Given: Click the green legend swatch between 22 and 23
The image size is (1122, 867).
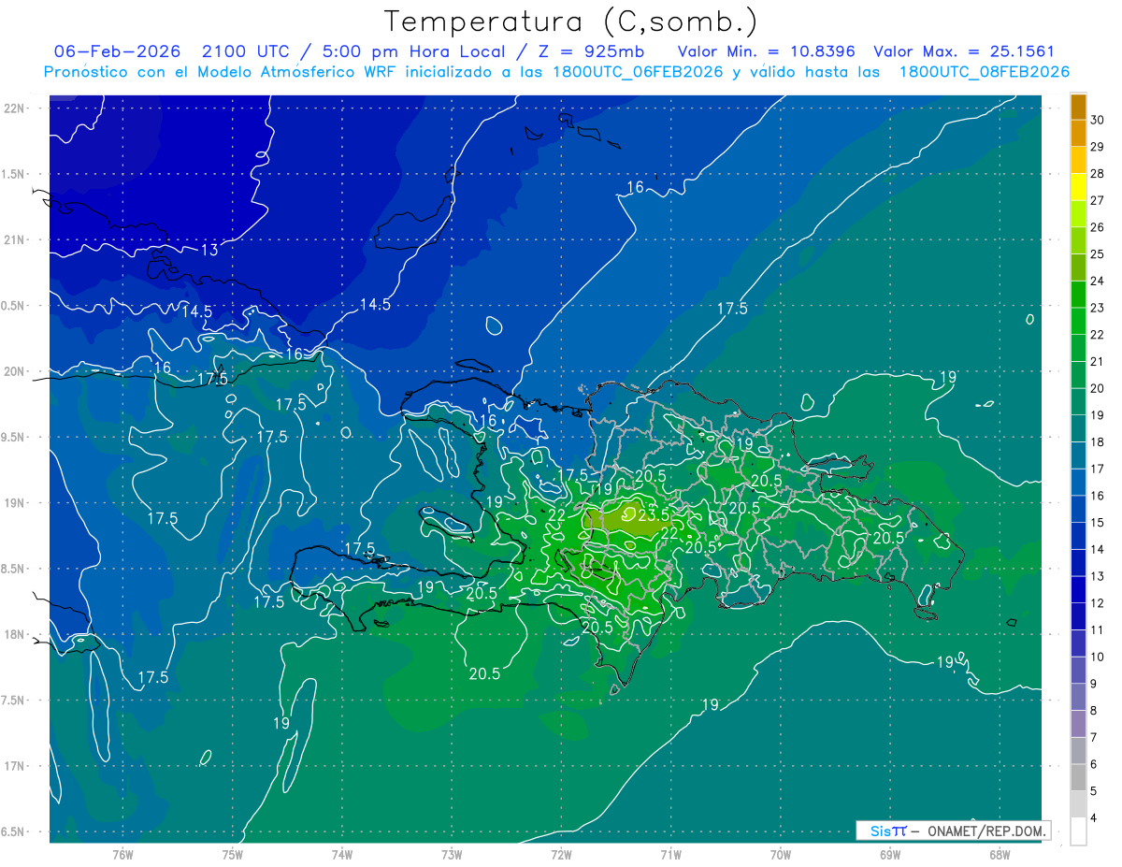Looking at the screenshot, I should (x=1078, y=322).
